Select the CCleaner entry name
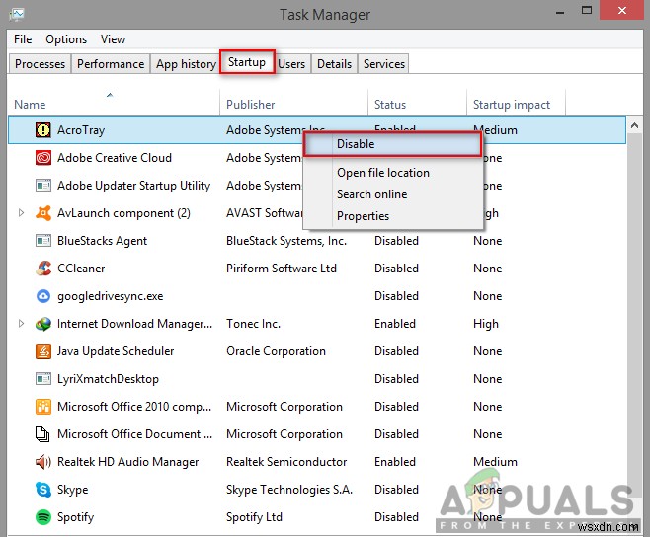This screenshot has width=650, height=537. (81, 268)
